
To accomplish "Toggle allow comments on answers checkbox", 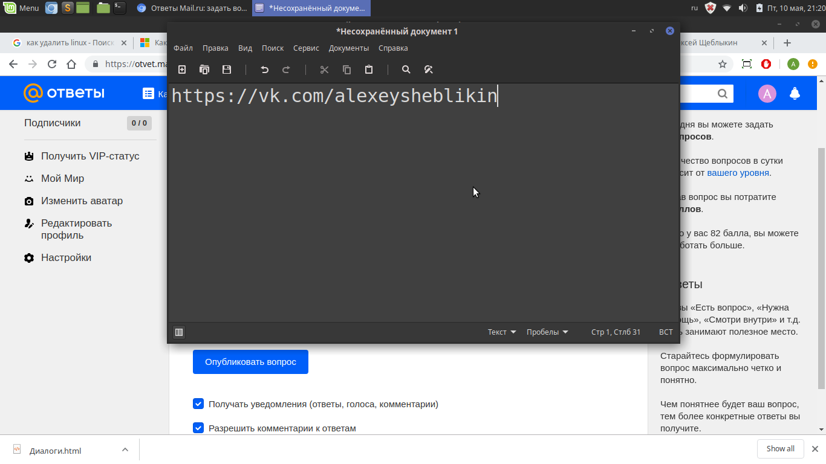I will point(198,428).
